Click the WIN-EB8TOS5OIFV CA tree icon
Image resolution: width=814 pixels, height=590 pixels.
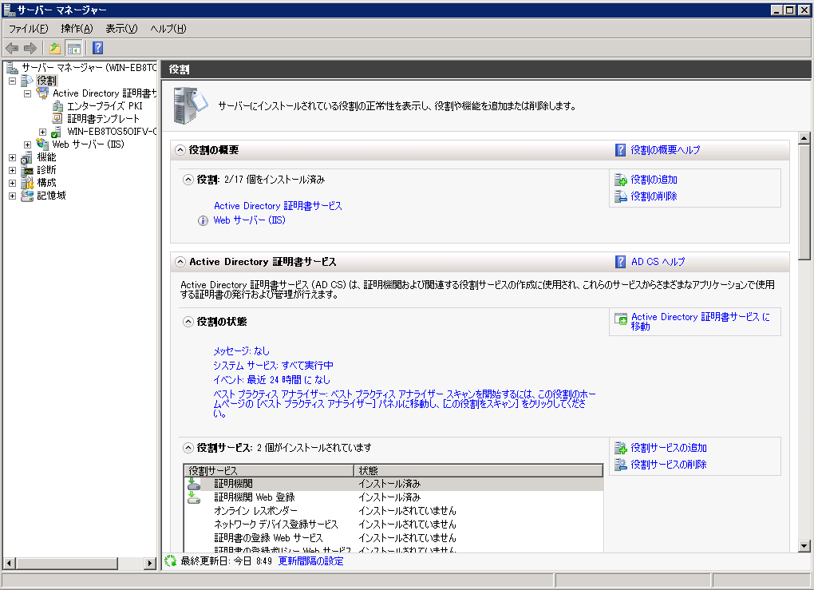click(57, 132)
